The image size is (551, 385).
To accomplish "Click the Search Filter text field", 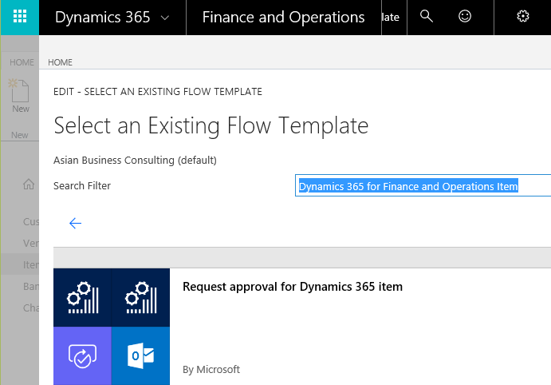I will point(423,185).
